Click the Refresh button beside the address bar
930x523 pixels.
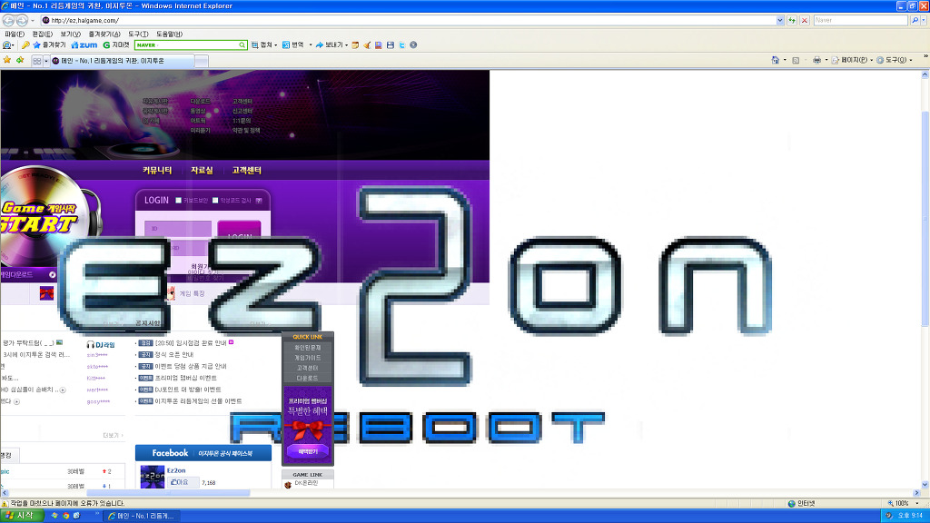pos(792,20)
